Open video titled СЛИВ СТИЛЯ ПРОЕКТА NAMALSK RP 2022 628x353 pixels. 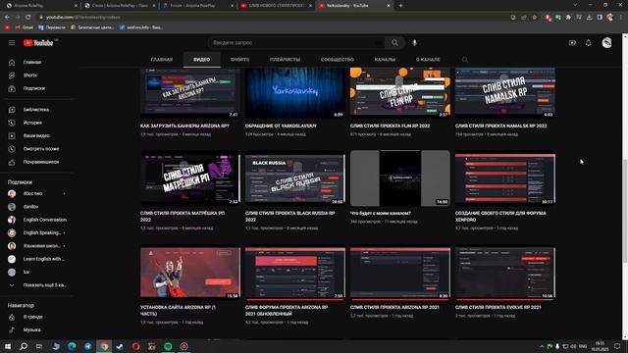click(x=500, y=126)
